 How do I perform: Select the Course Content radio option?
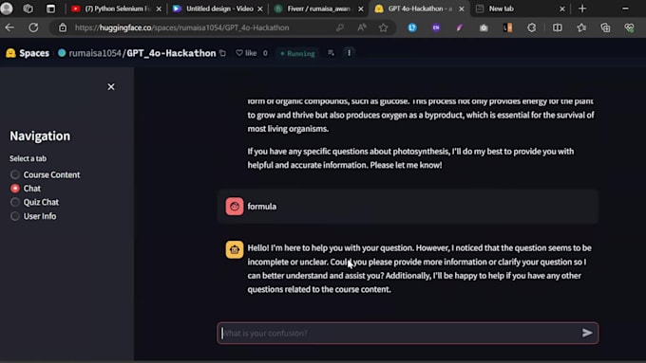[x=46, y=174]
